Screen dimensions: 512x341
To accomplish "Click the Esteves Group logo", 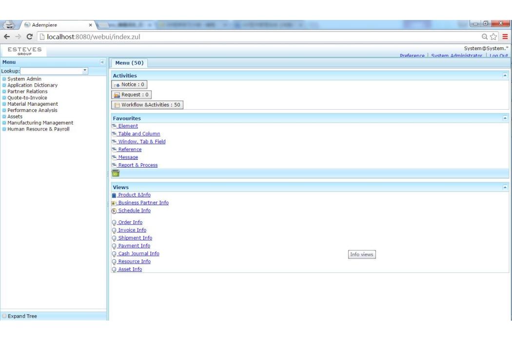I will pyautogui.click(x=24, y=51).
